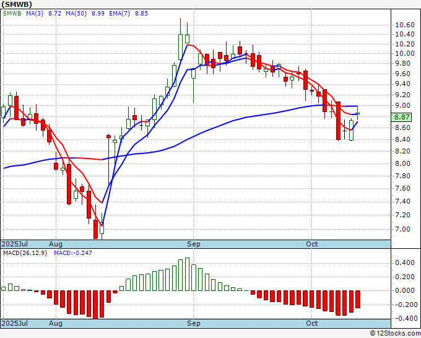Viewport: 421px width, 338px height.
Task: Click the 8.60 price axis label
Action: click(x=403, y=128)
